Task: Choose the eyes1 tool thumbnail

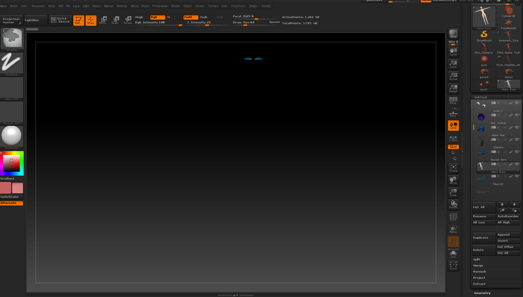Action: pyautogui.click(x=484, y=85)
